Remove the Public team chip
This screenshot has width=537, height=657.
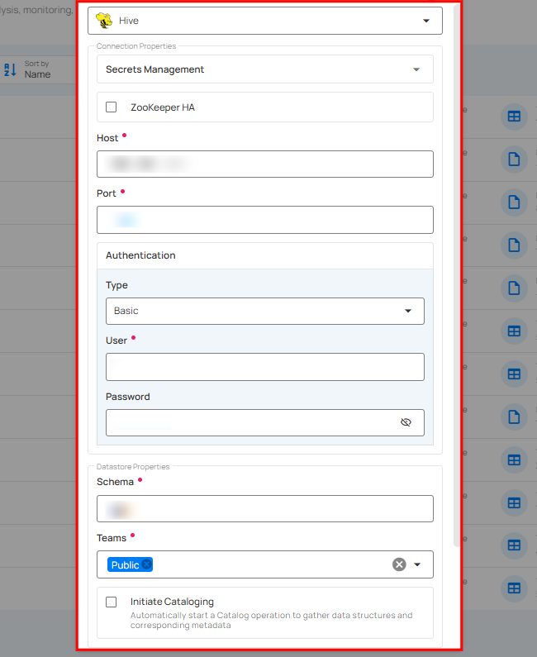click(x=146, y=564)
